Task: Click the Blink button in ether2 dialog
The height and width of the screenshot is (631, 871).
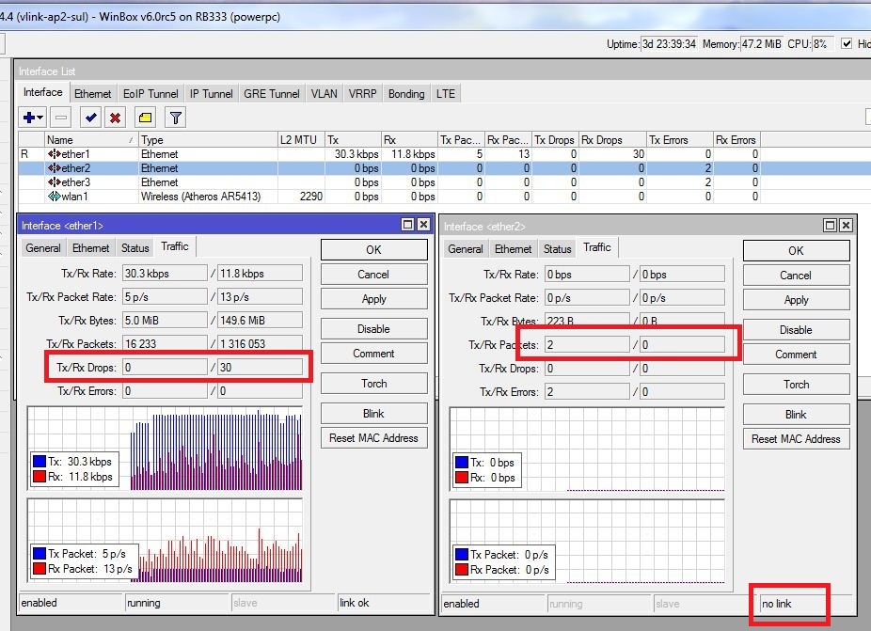Action: pyautogui.click(x=796, y=415)
